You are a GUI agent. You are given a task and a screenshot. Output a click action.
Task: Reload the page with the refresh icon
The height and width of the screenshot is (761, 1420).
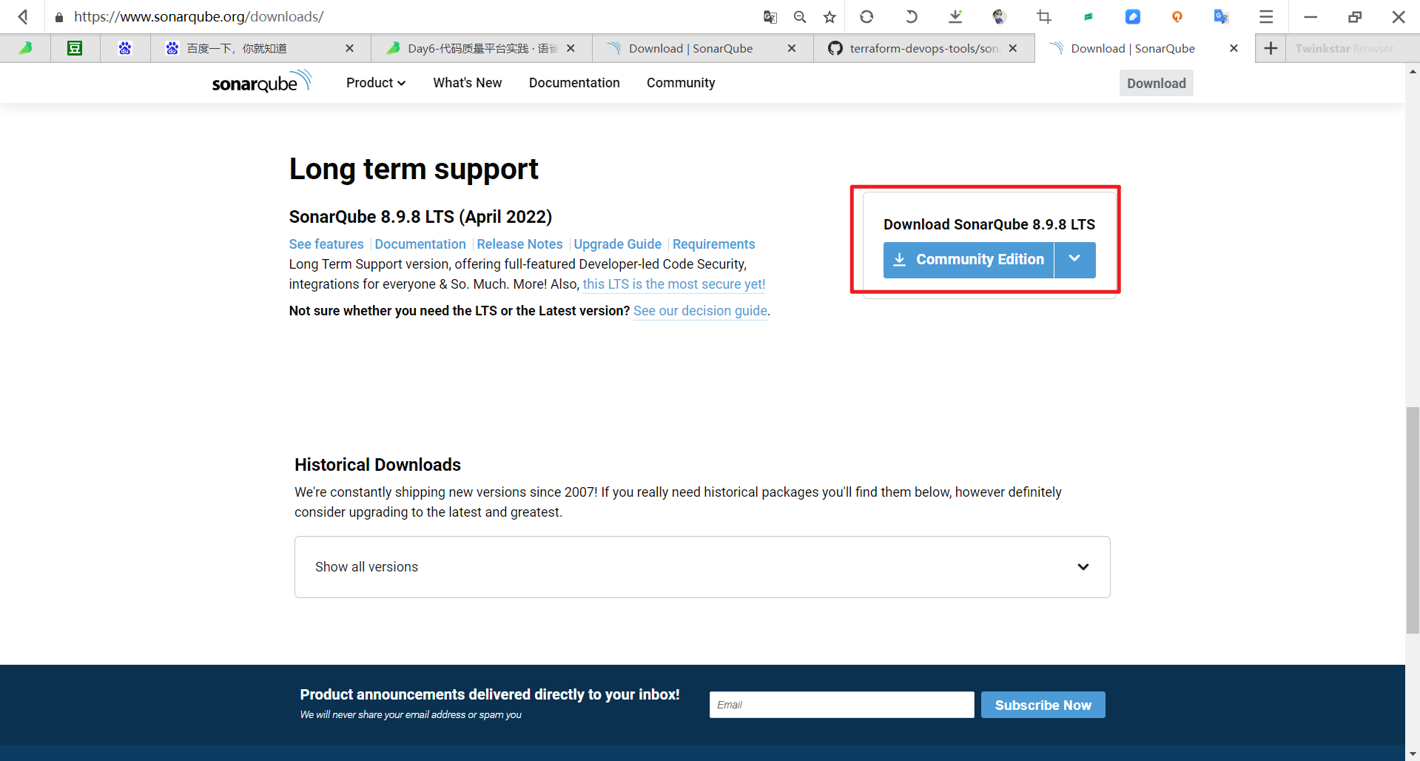coord(867,16)
